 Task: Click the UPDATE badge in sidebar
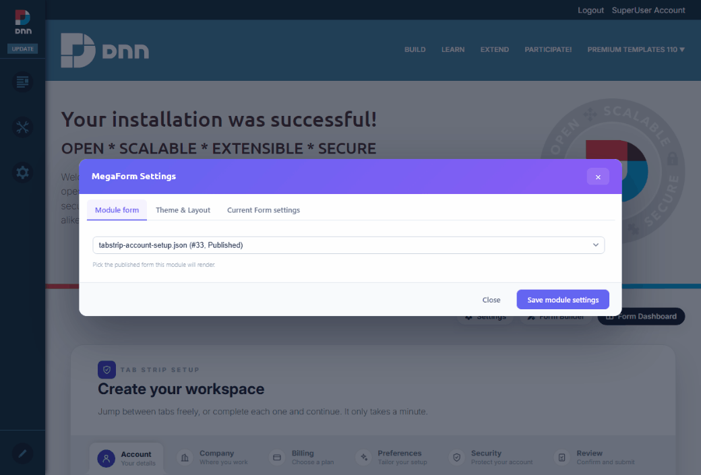pyautogui.click(x=23, y=49)
